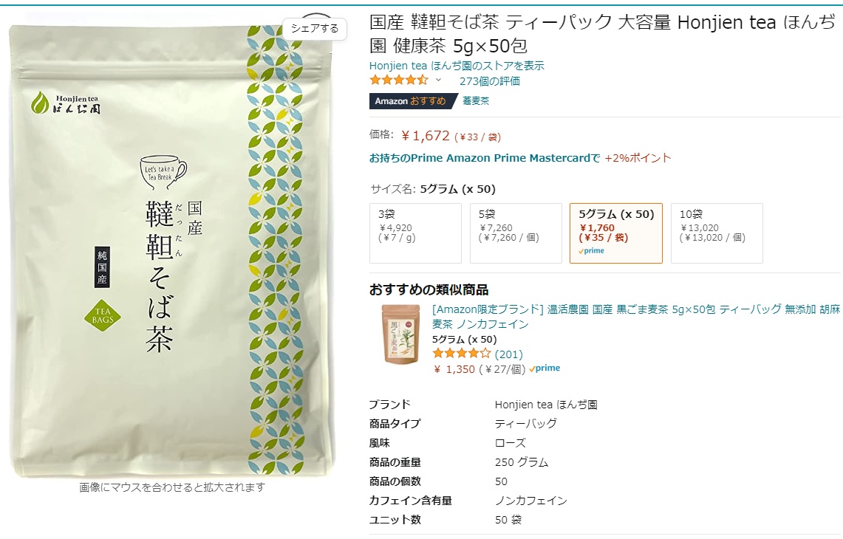Screen dimensions: 843x539
Task: Select the 3袋 size option
Action: (415, 233)
